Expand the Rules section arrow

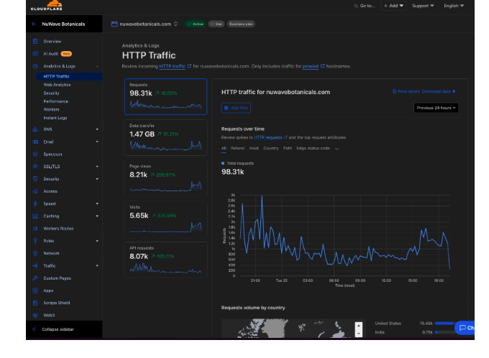[97, 241]
